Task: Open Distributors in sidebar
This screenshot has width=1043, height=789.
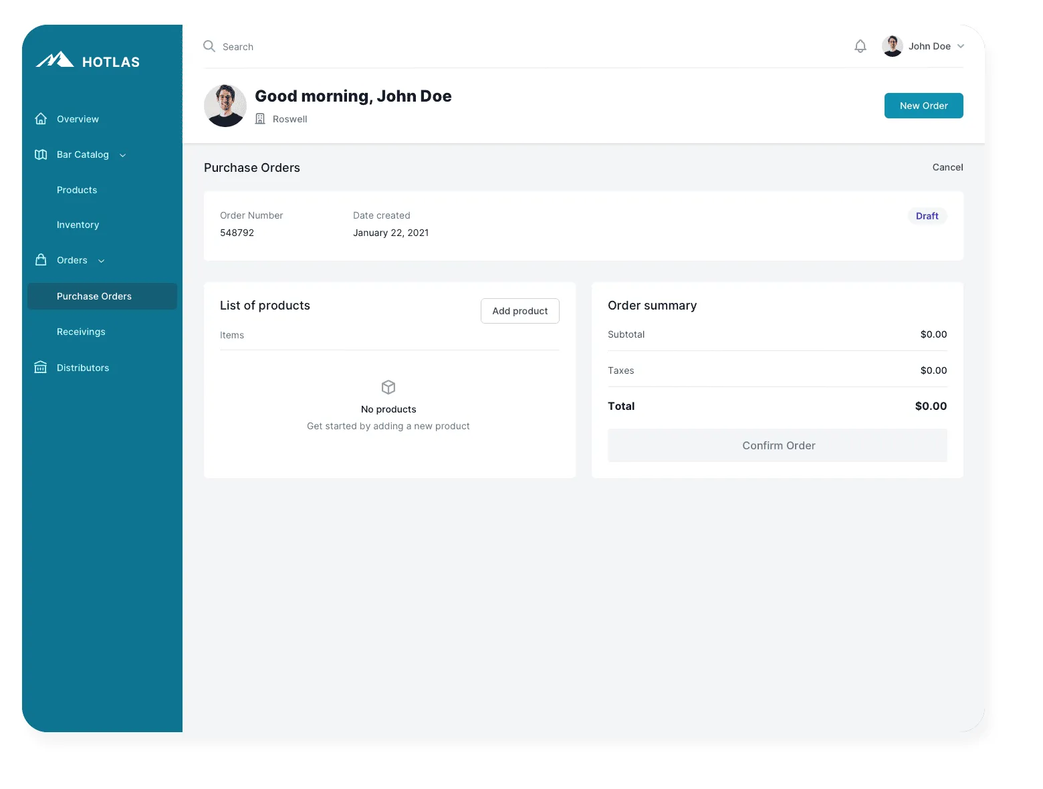Action: tap(83, 368)
